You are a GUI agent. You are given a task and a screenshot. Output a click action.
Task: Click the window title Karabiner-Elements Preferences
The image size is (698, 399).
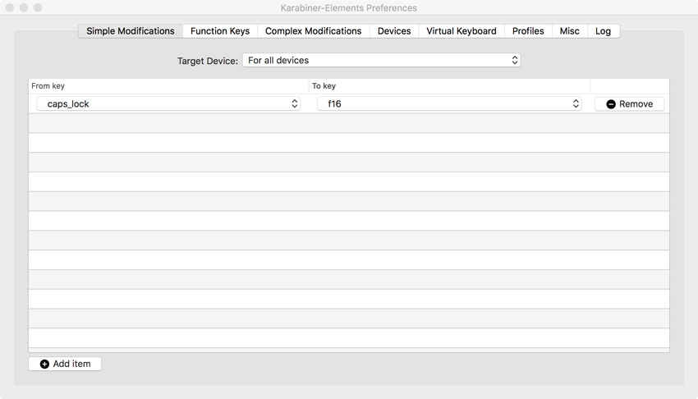point(348,8)
